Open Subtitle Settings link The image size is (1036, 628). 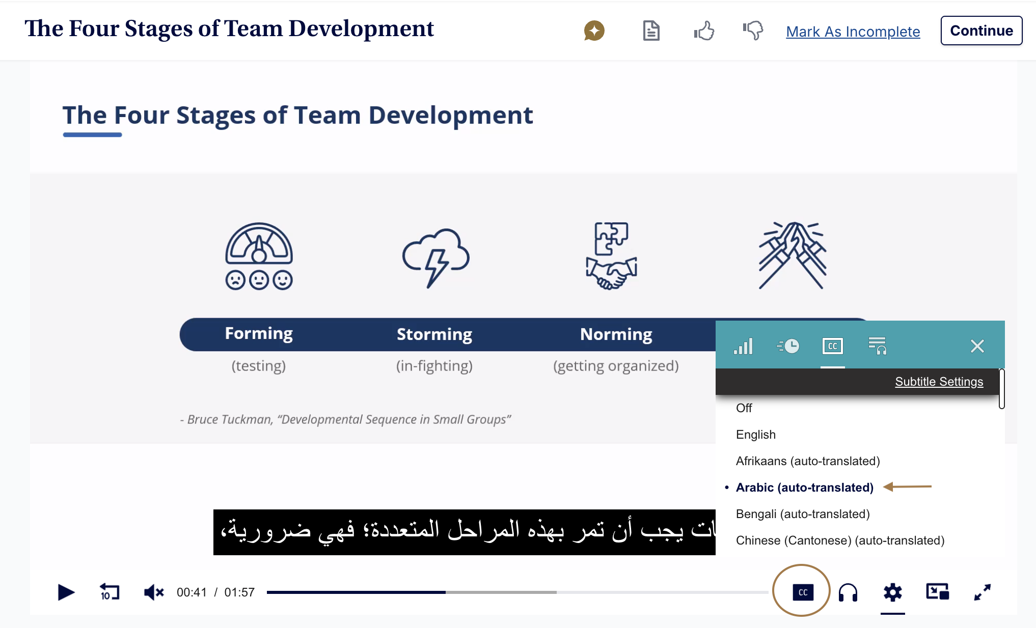coord(939,382)
